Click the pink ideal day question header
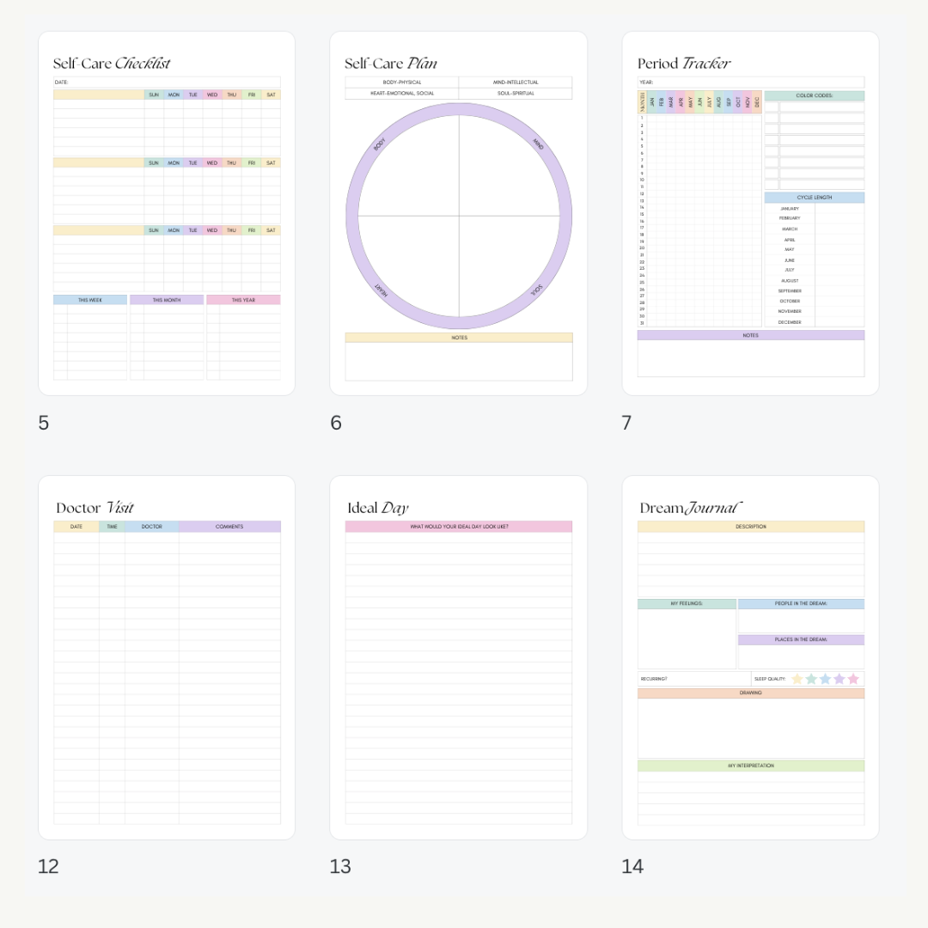Image resolution: width=928 pixels, height=928 pixels. (458, 527)
